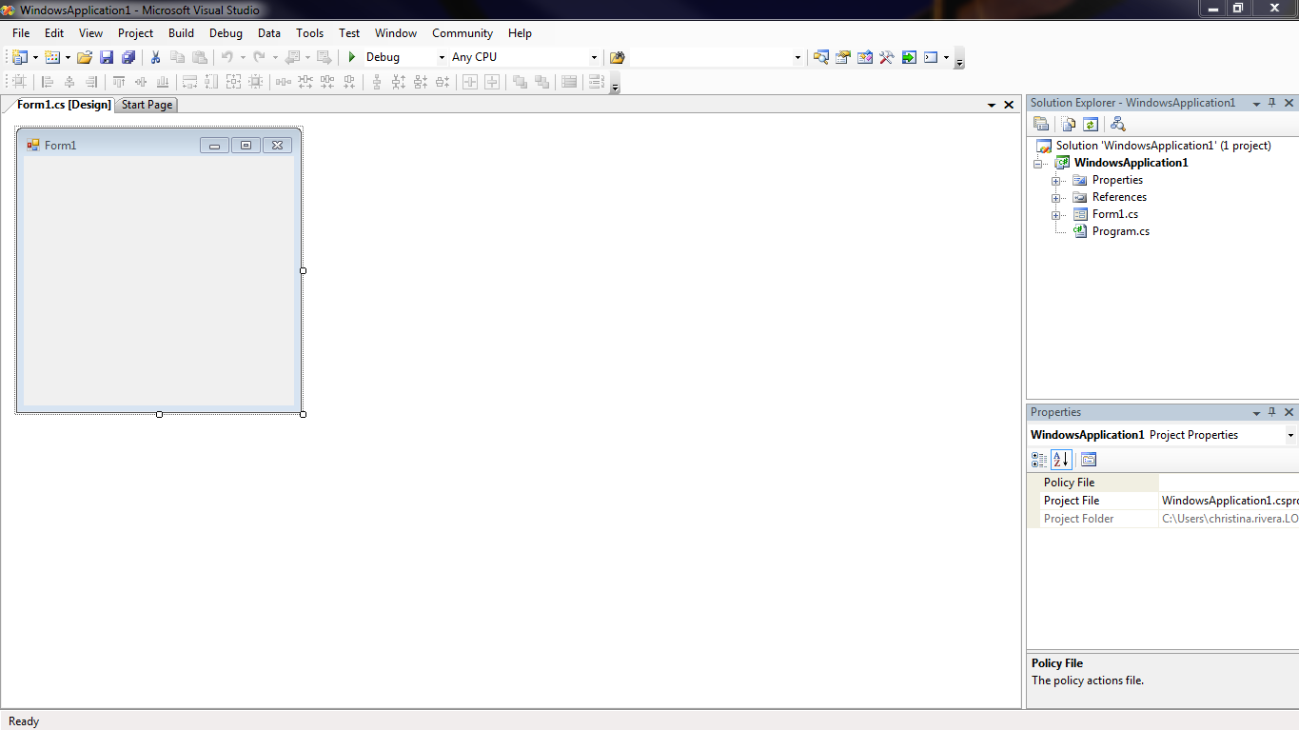Close the Form1.cs [Design] document tab
Screen dimensions: 1299x730
pyautogui.click(x=1009, y=105)
